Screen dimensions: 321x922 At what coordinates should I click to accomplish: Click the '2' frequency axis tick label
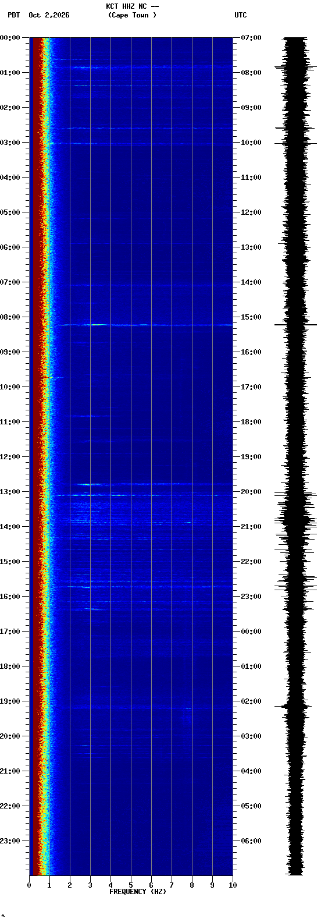(70, 885)
